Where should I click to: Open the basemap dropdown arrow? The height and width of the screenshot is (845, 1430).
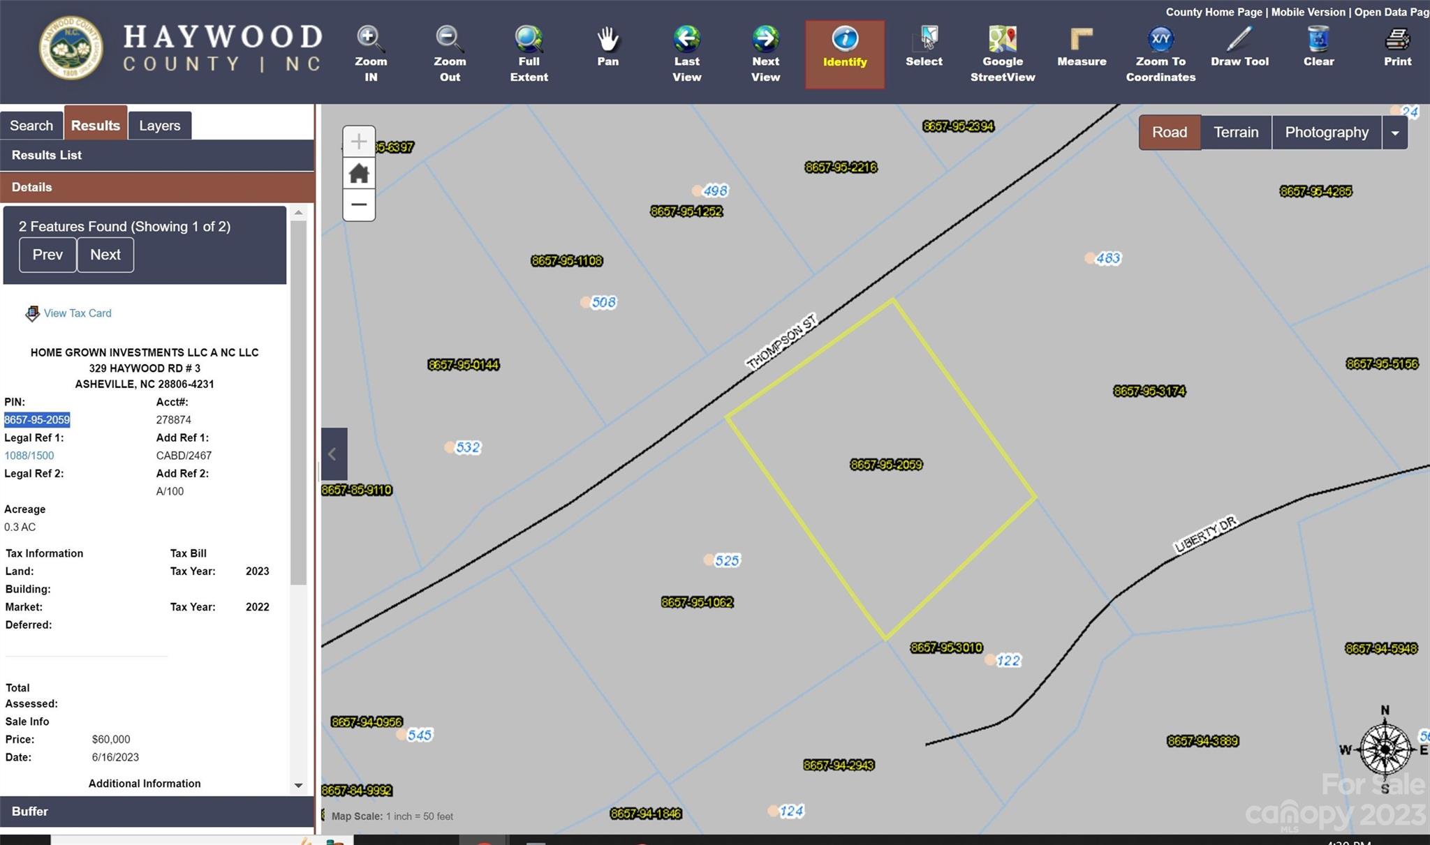tap(1394, 133)
